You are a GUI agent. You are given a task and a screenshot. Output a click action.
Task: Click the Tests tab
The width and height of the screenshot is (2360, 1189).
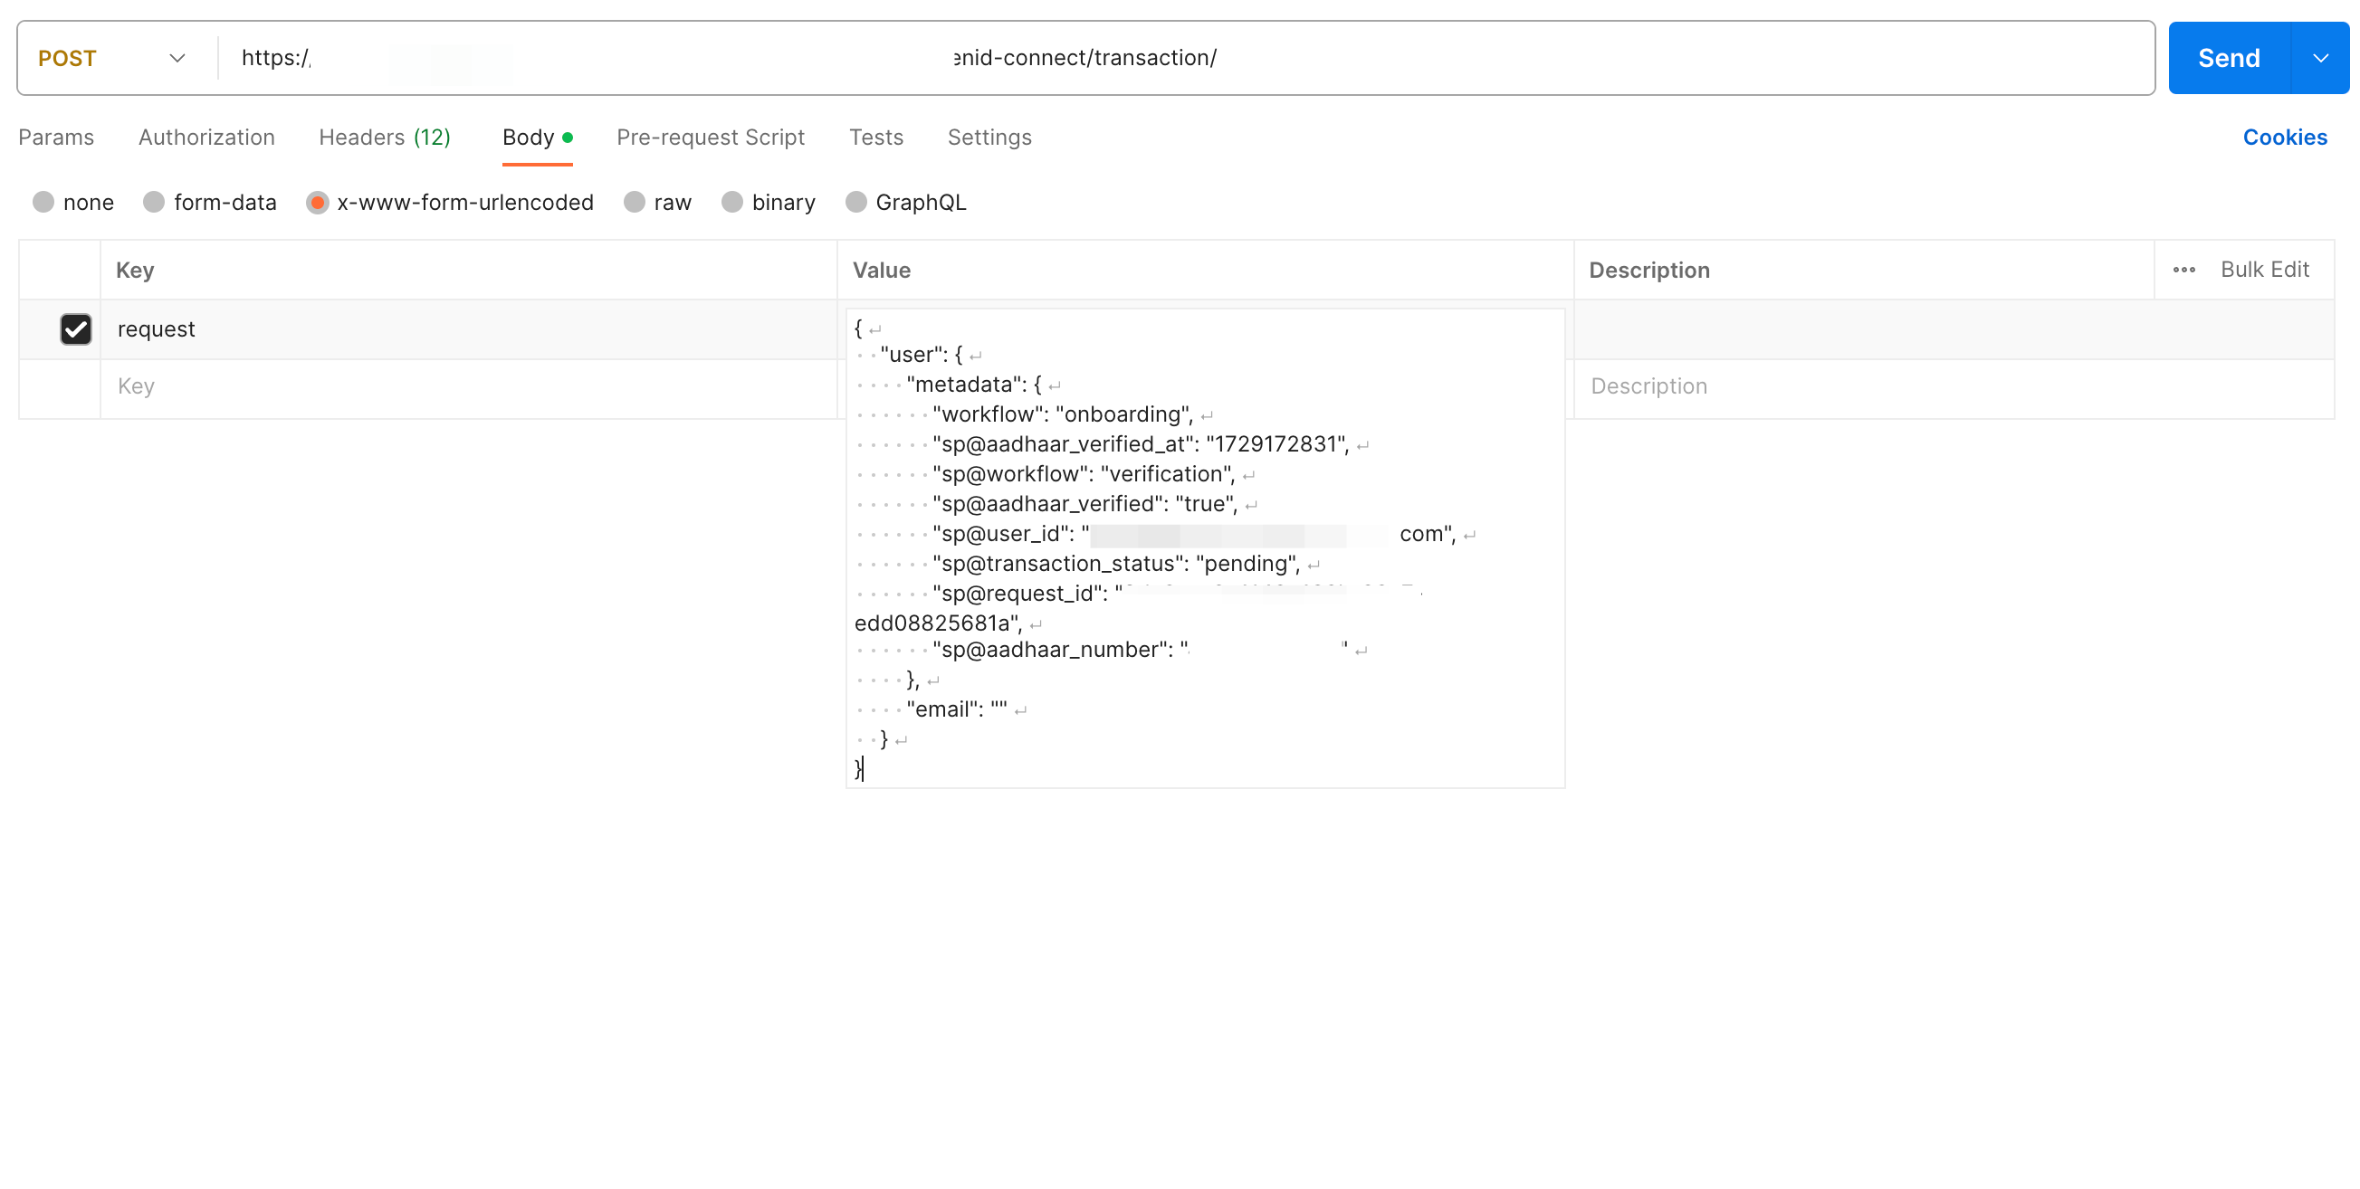(876, 135)
